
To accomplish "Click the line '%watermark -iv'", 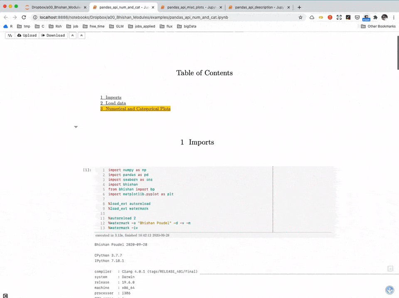I will pyautogui.click(x=123, y=228).
